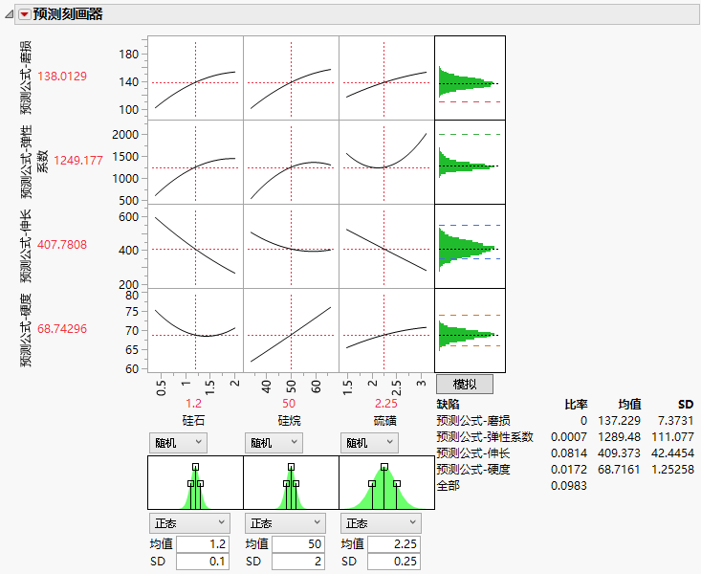Click the 磨损 versus 硅石 profile plot
Image resolution: width=701 pixels, height=574 pixels.
[195, 77]
